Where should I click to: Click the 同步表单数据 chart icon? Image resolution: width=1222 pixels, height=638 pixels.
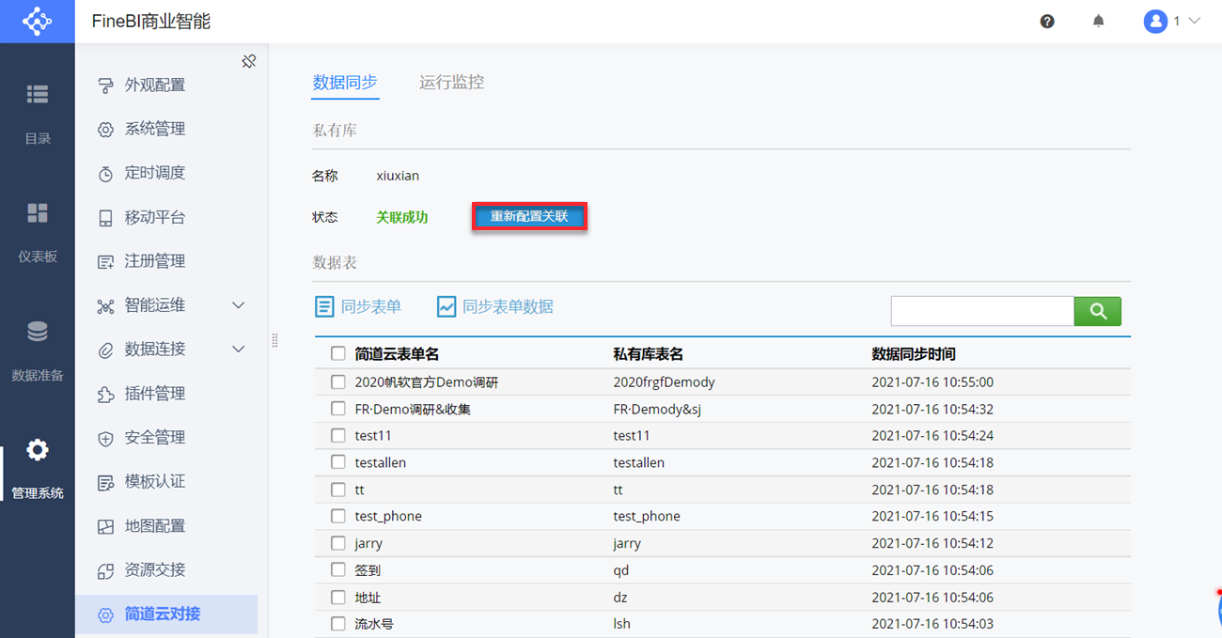click(446, 307)
